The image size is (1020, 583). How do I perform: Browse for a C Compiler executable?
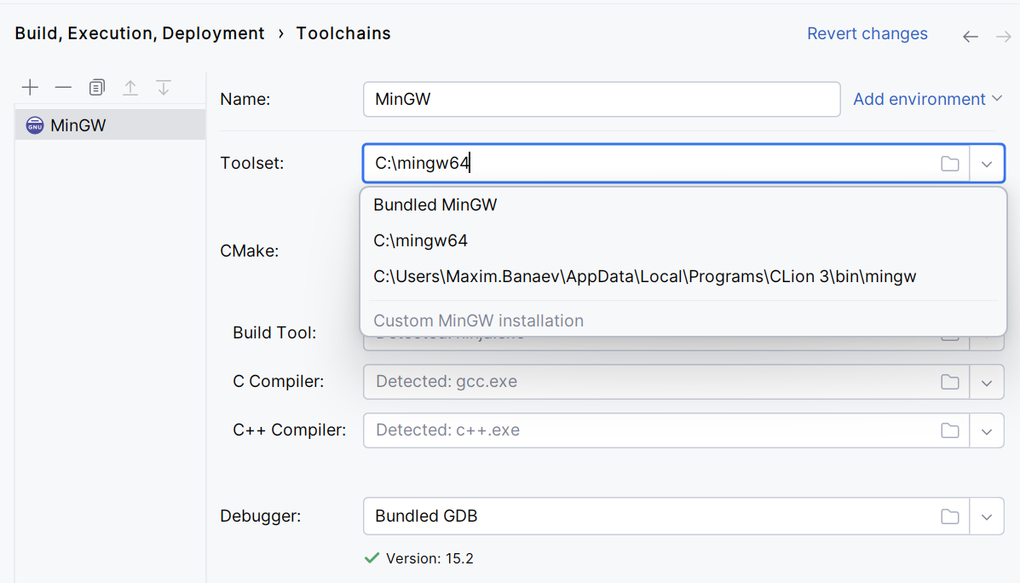(950, 381)
